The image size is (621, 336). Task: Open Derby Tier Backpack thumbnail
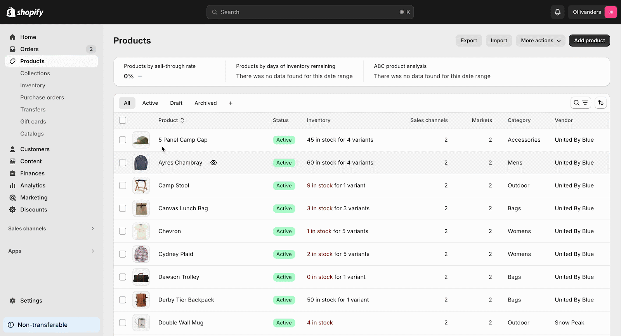[x=141, y=300]
